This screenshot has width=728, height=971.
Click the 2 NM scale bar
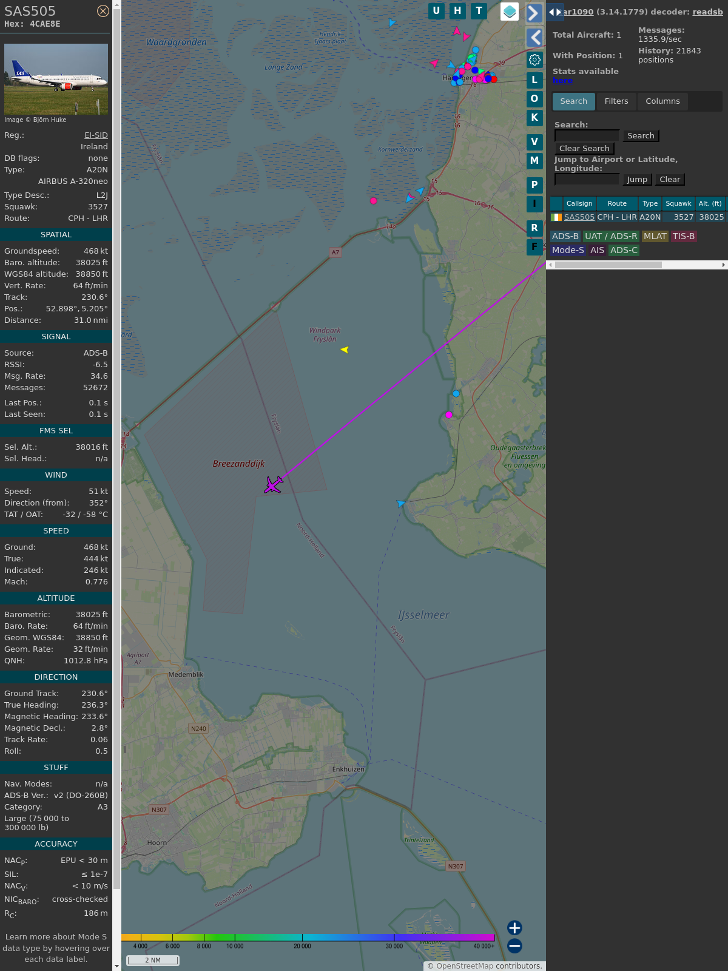pos(153,960)
